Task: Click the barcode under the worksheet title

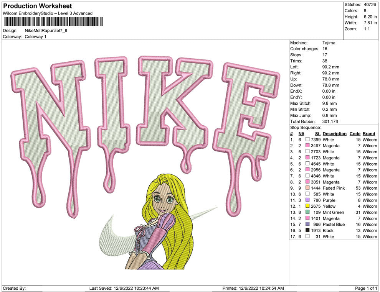Action: point(53,21)
